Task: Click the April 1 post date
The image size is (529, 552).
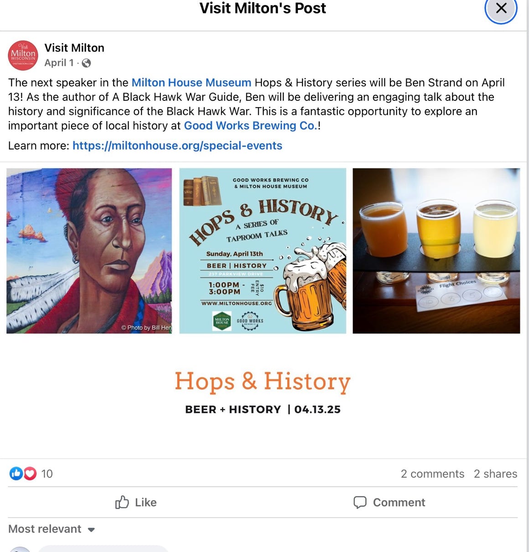Action: (x=59, y=63)
